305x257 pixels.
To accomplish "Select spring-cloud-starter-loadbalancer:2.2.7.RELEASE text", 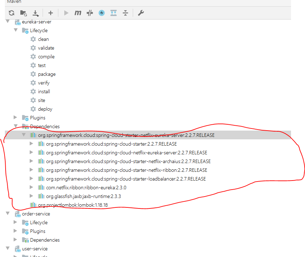I will pyautogui.click(x=155, y=179).
